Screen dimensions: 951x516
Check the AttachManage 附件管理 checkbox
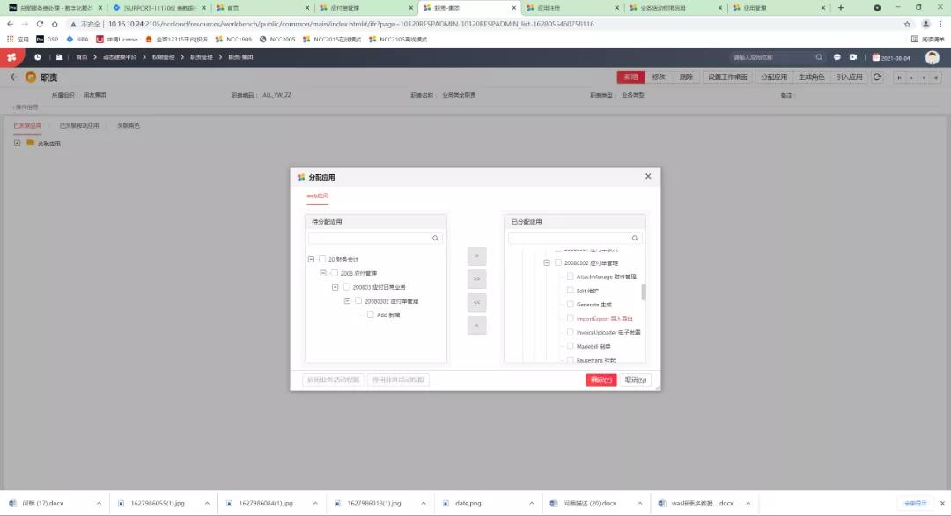(x=569, y=276)
